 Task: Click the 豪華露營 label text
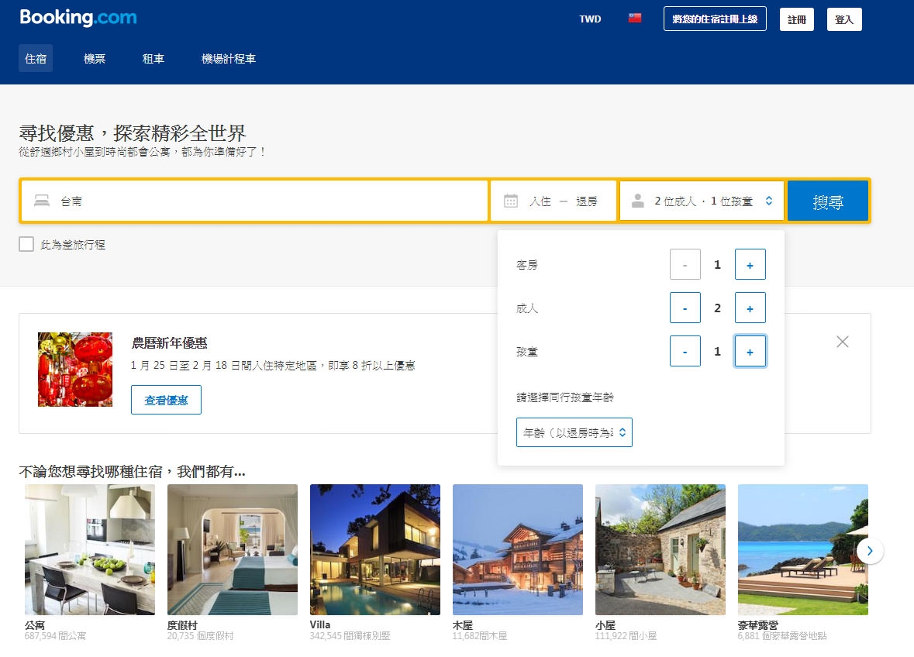tap(757, 625)
